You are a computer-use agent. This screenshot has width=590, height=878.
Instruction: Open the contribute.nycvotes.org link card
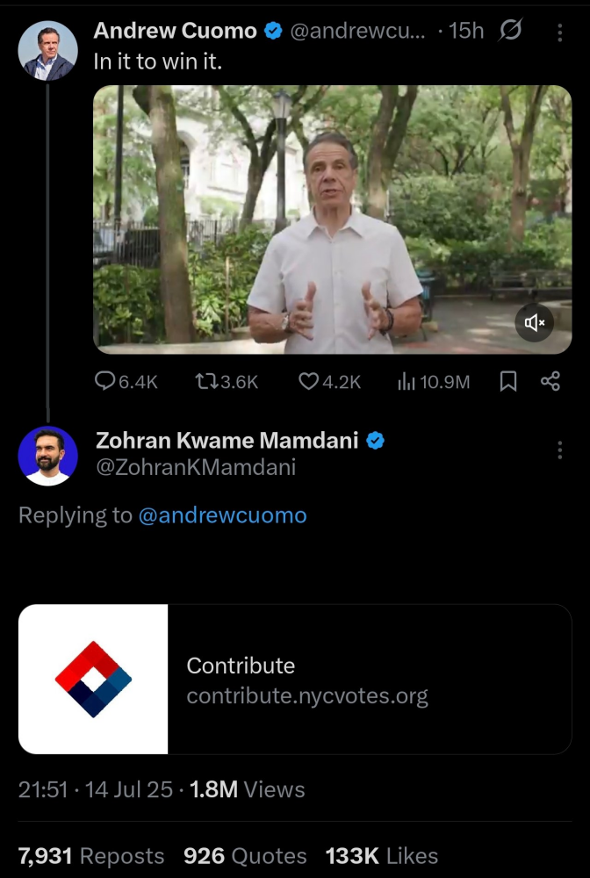pyautogui.click(x=295, y=679)
